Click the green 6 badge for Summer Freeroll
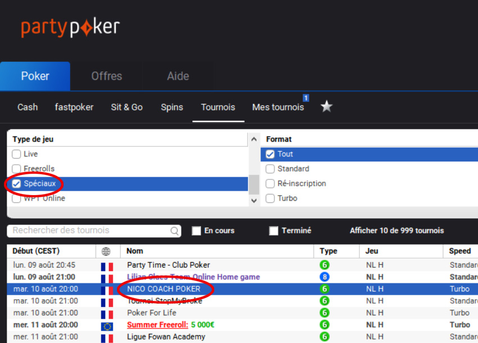This screenshot has width=478, height=343. coord(324,324)
